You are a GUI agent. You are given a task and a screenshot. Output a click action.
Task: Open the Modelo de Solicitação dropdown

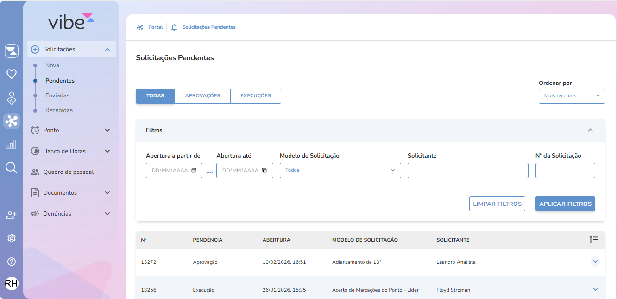coord(340,170)
